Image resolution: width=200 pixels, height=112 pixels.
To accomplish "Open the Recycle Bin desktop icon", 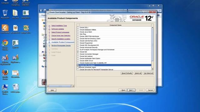I will tap(5, 14).
